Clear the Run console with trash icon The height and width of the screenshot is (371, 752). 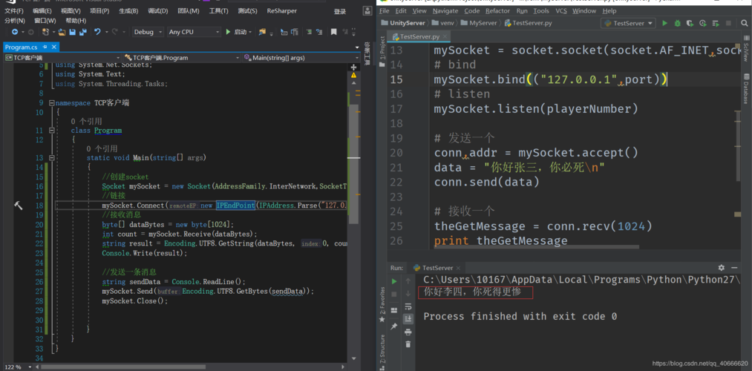coord(408,344)
